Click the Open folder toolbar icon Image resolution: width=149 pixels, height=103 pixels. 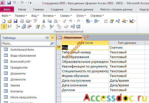click(9, 21)
